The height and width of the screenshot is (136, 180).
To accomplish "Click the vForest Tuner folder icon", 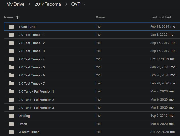I will point(11,132).
